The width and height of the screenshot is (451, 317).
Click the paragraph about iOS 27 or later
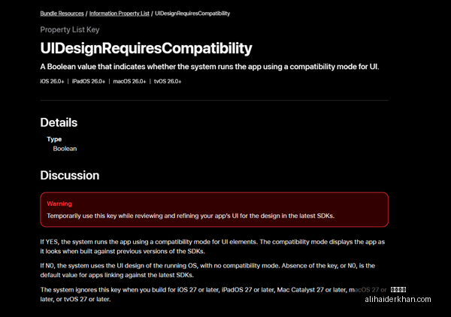(213, 294)
